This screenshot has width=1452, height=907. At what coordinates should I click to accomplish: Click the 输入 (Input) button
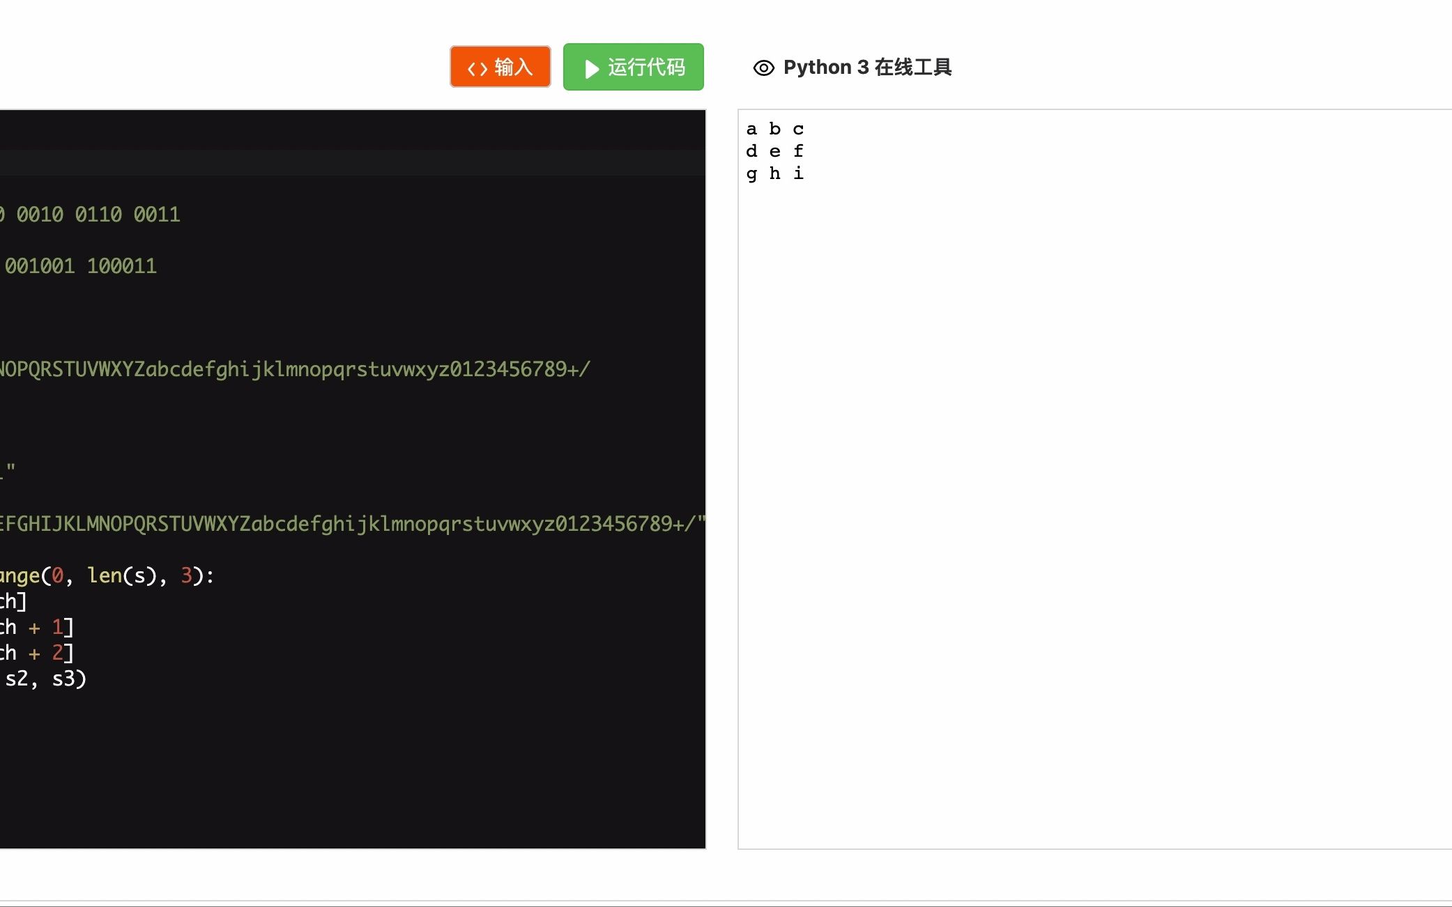coord(500,67)
